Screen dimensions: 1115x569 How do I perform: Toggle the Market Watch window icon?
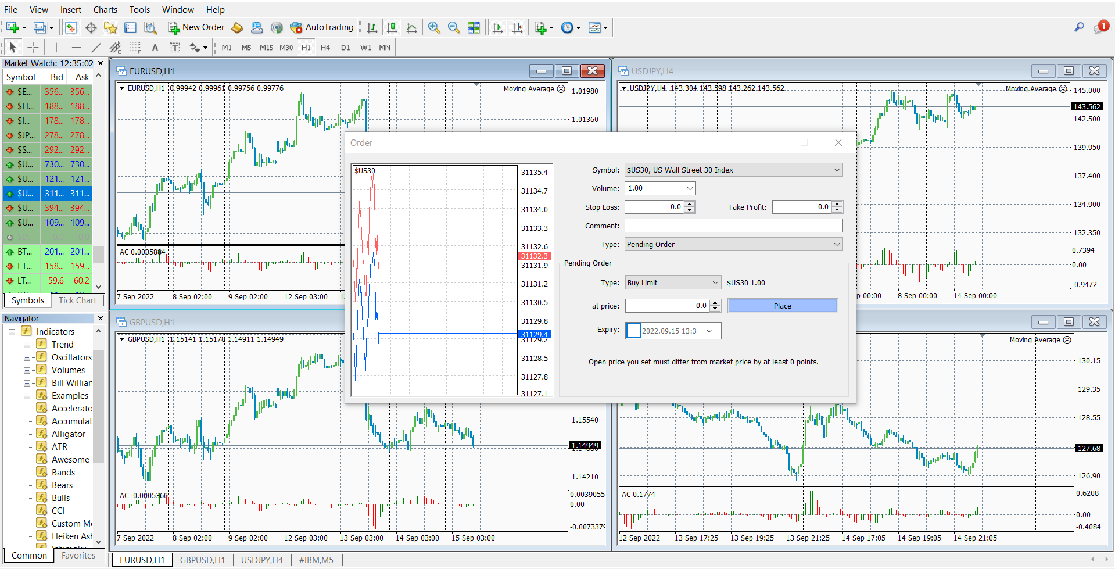tap(71, 27)
